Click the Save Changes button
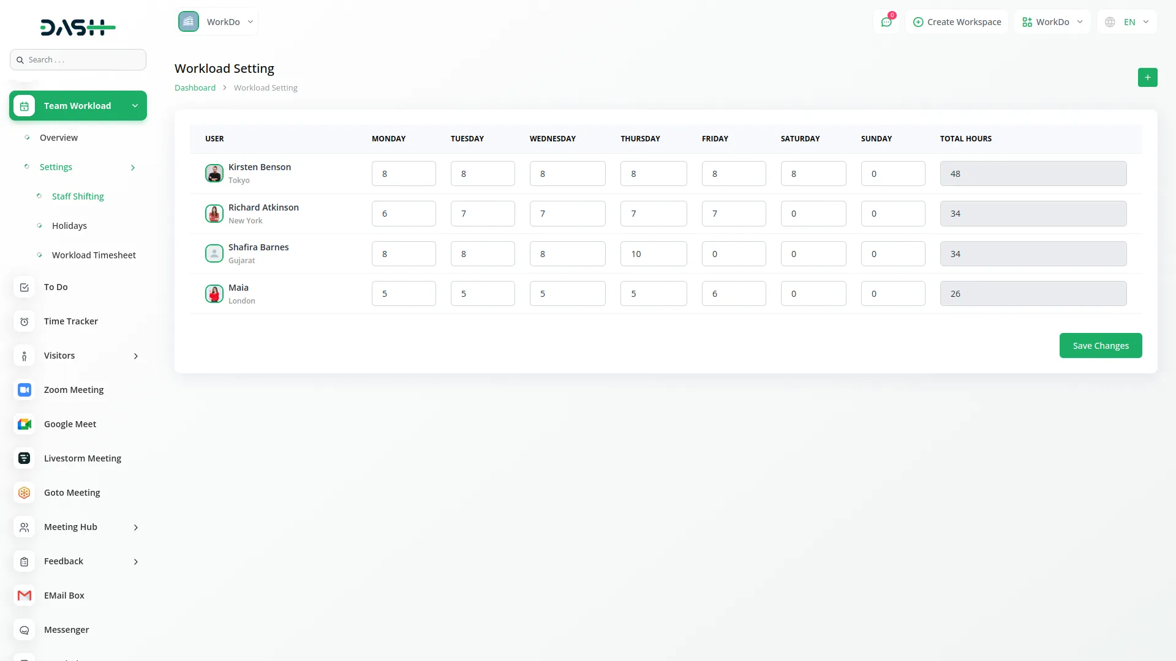This screenshot has height=661, width=1176. [x=1100, y=345]
